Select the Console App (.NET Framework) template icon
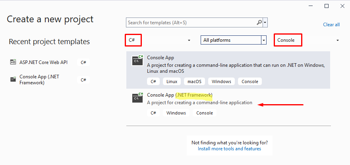Viewport: 350px width, 165px height. click(138, 97)
